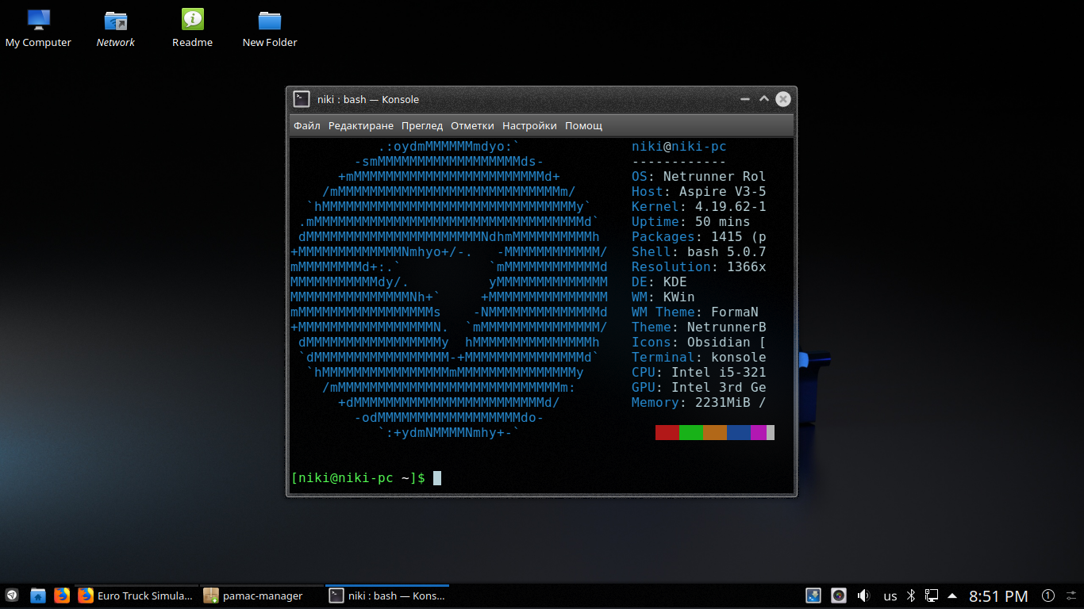Open the application launcher menu
The width and height of the screenshot is (1084, 609).
pyautogui.click(x=13, y=596)
